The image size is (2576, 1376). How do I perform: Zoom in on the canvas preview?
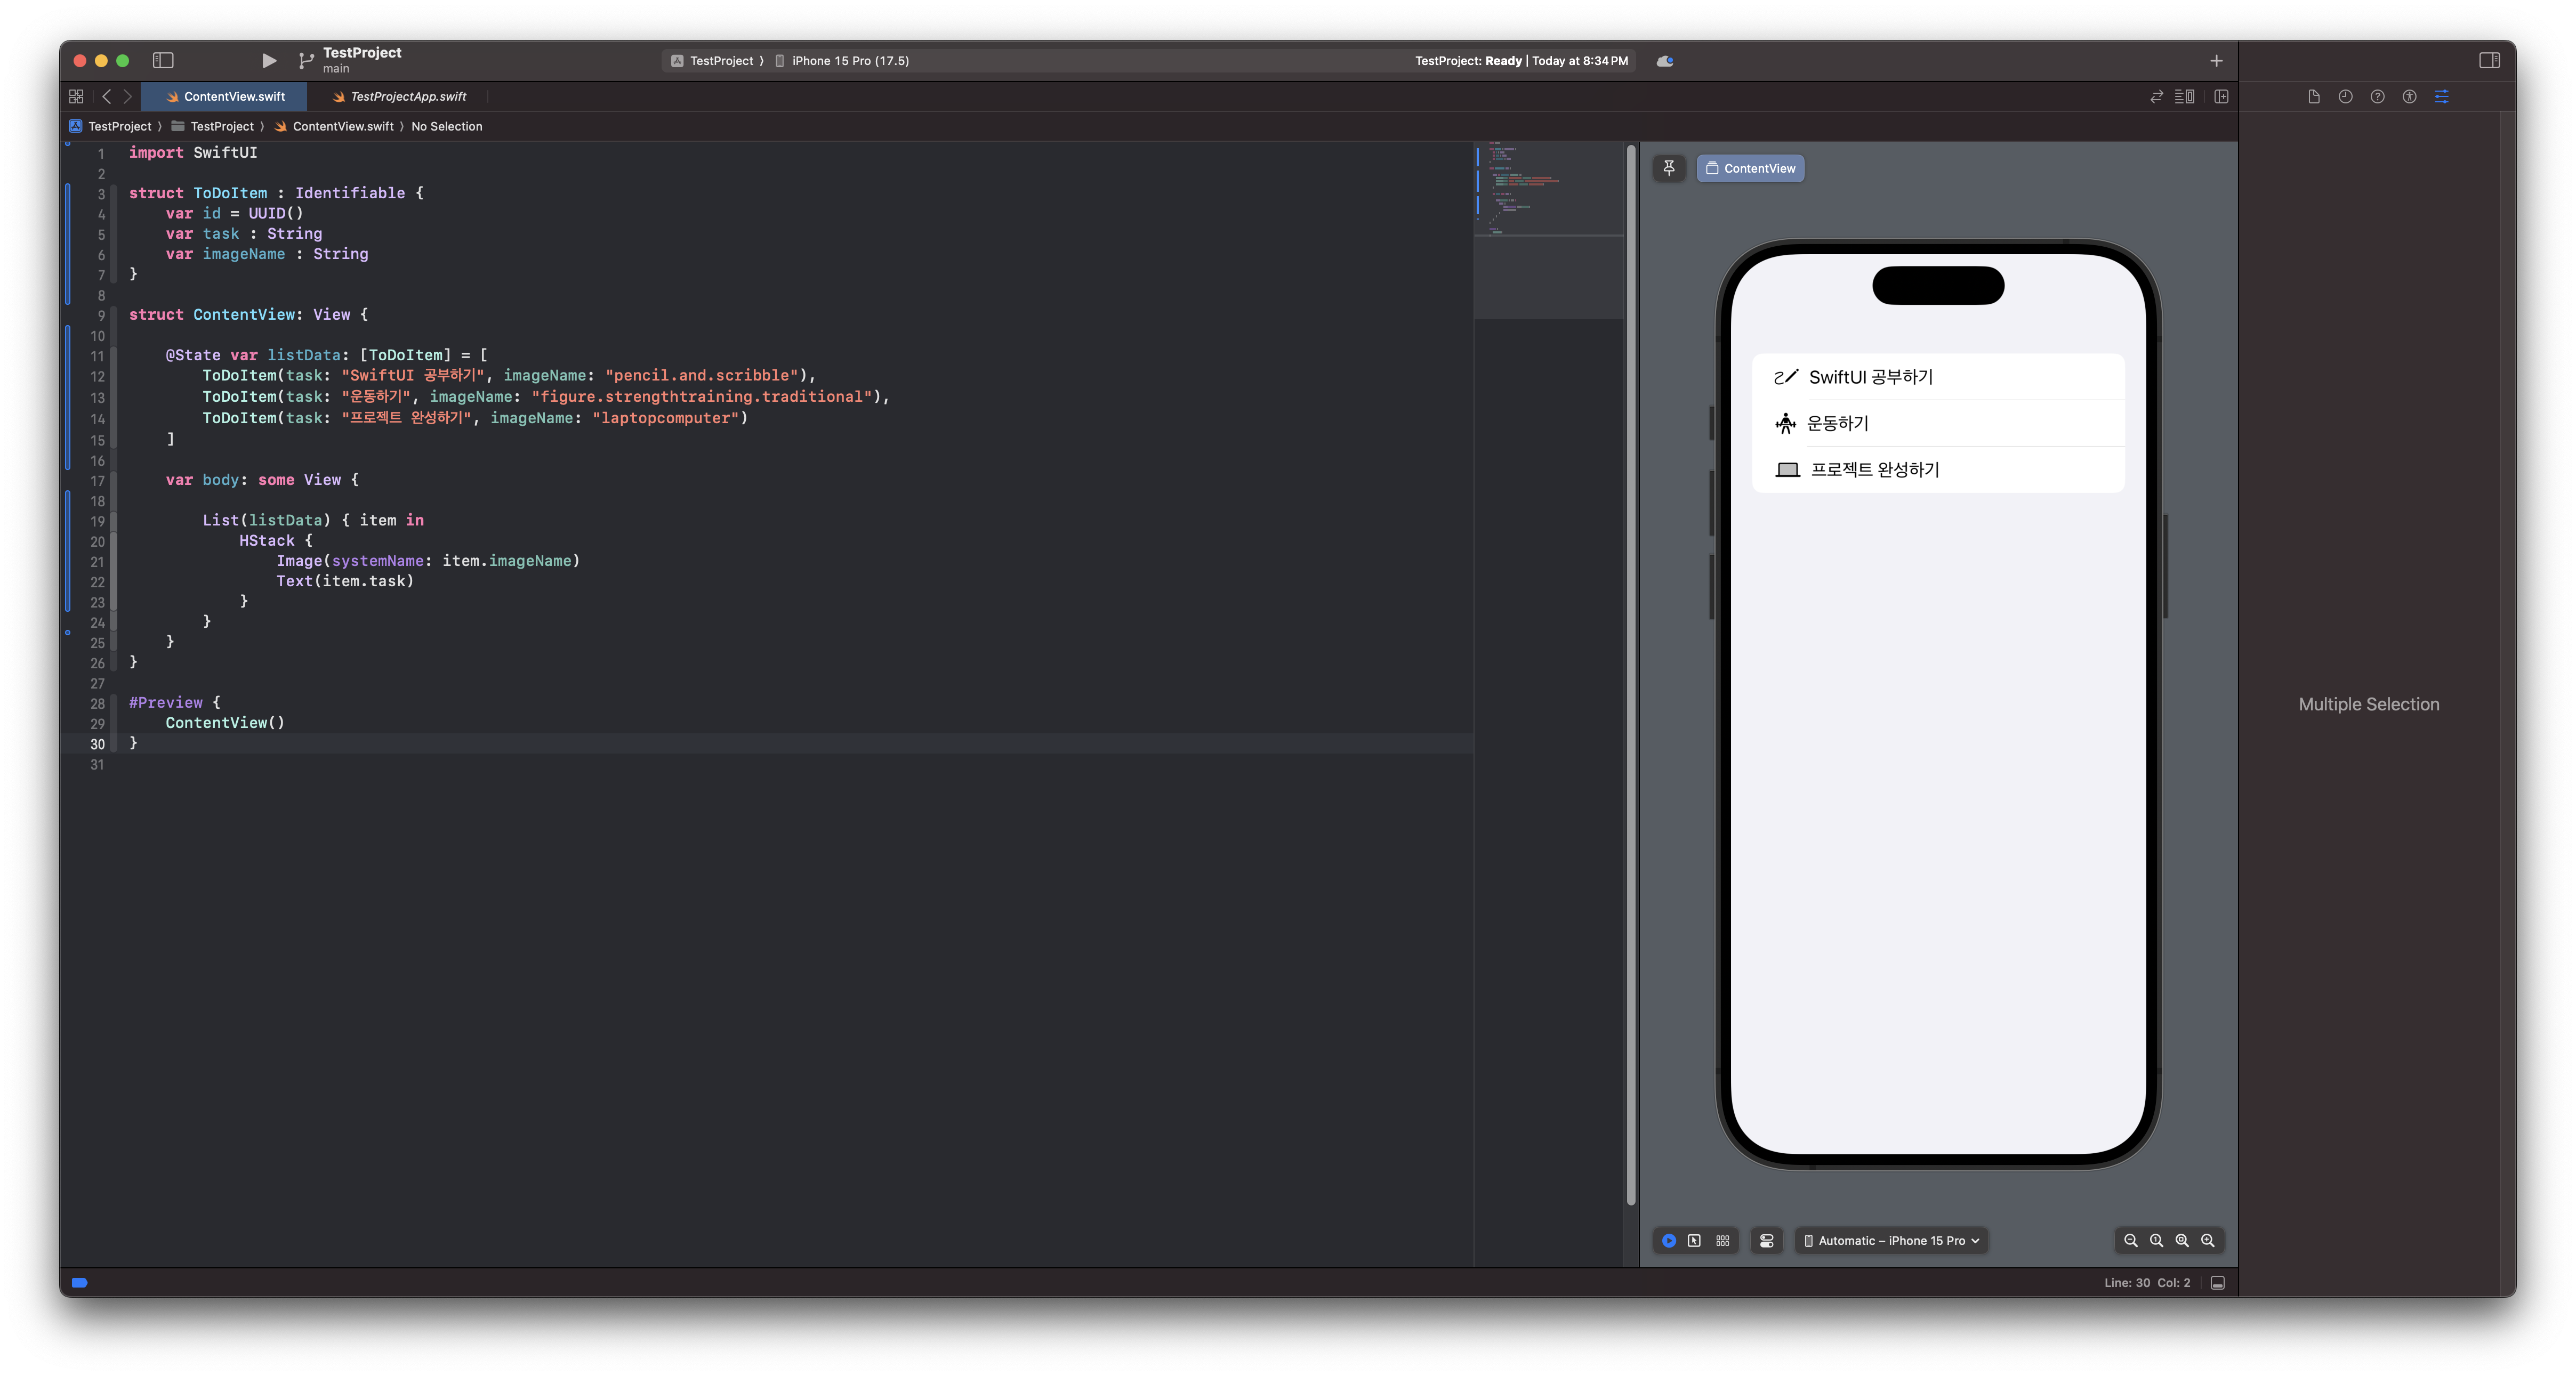coord(2207,1240)
